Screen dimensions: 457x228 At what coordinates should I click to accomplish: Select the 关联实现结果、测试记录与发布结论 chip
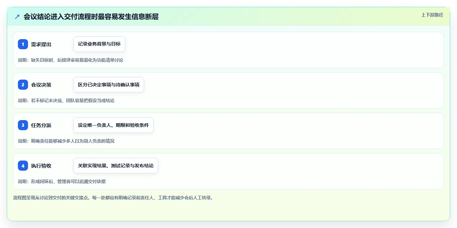(x=116, y=166)
